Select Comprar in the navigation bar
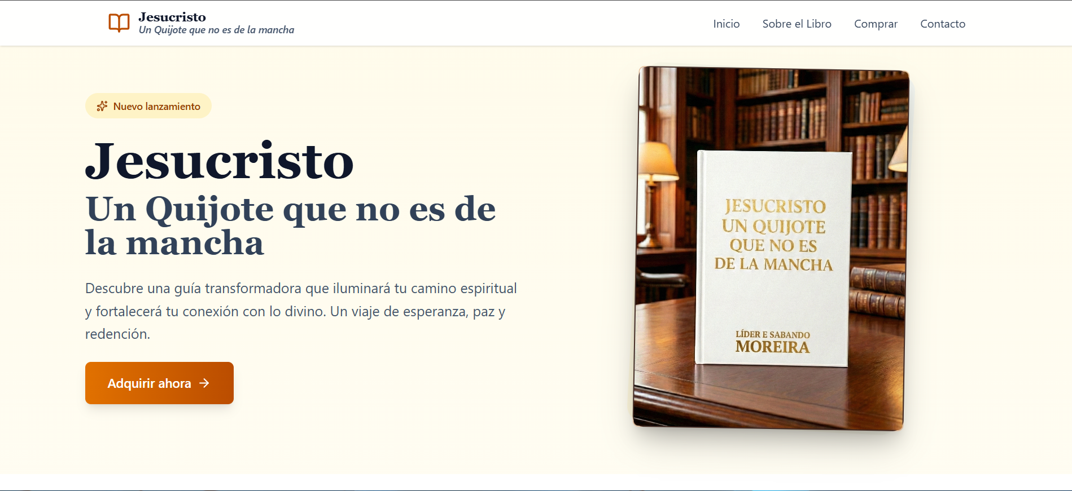Viewport: 1072px width, 491px height. pos(876,24)
